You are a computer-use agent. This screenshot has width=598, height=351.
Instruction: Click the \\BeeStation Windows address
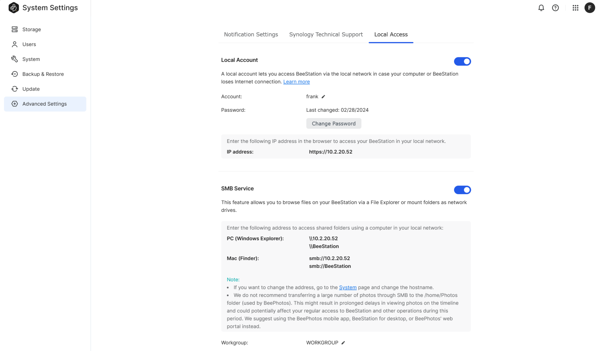(324, 246)
